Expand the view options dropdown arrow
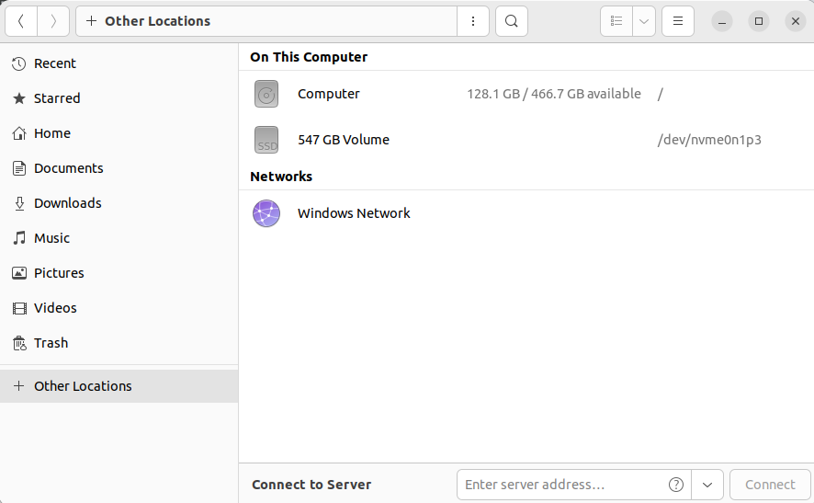The image size is (814, 503). coord(644,21)
